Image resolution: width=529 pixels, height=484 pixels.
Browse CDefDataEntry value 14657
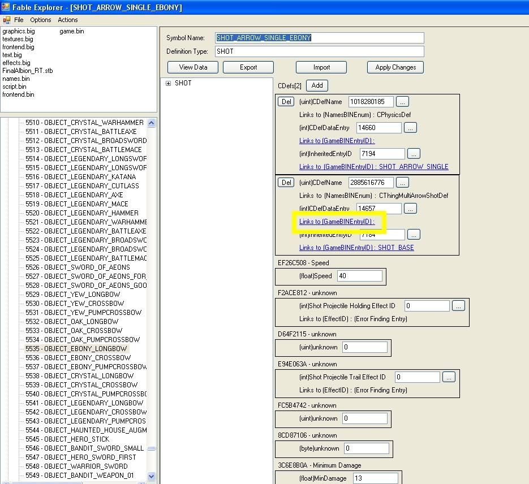411,209
